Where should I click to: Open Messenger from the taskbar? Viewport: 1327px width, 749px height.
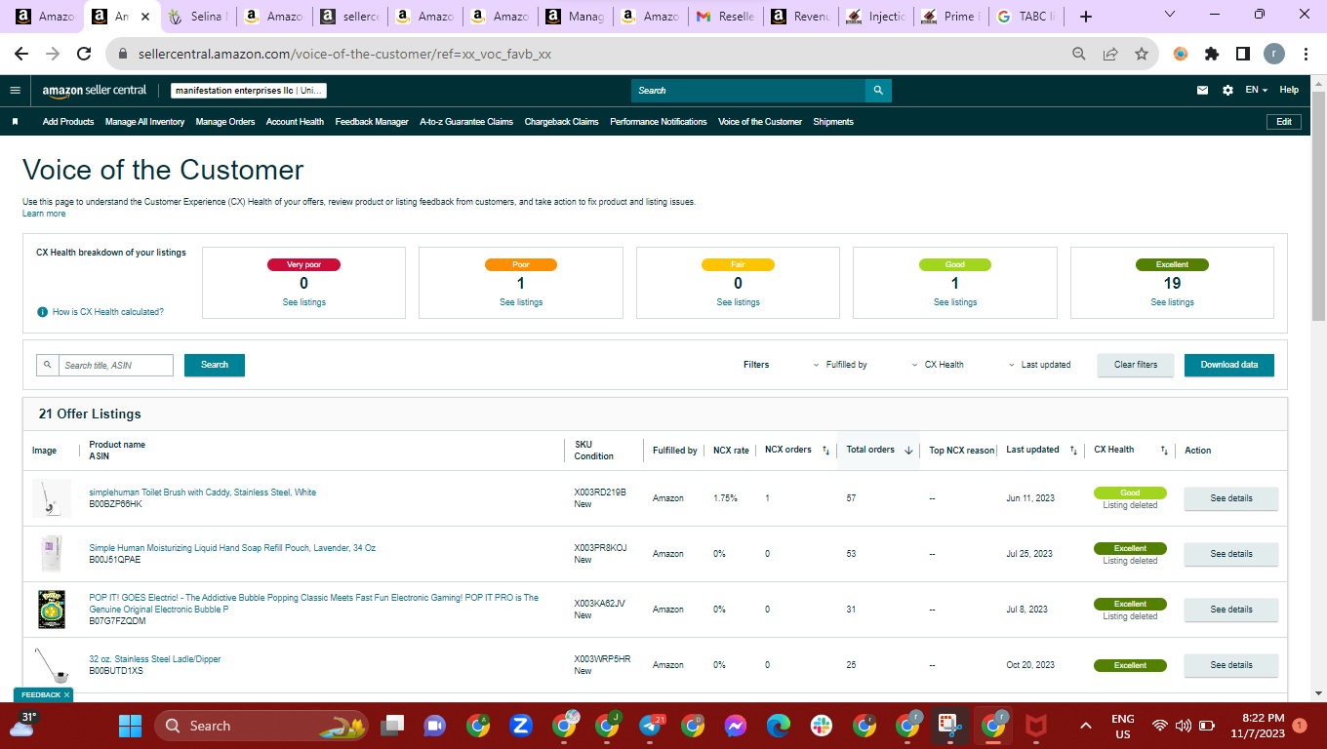coord(736,726)
